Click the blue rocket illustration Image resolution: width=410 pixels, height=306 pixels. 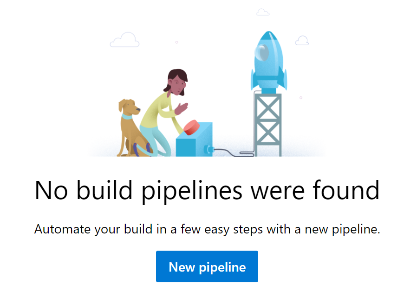269,62
